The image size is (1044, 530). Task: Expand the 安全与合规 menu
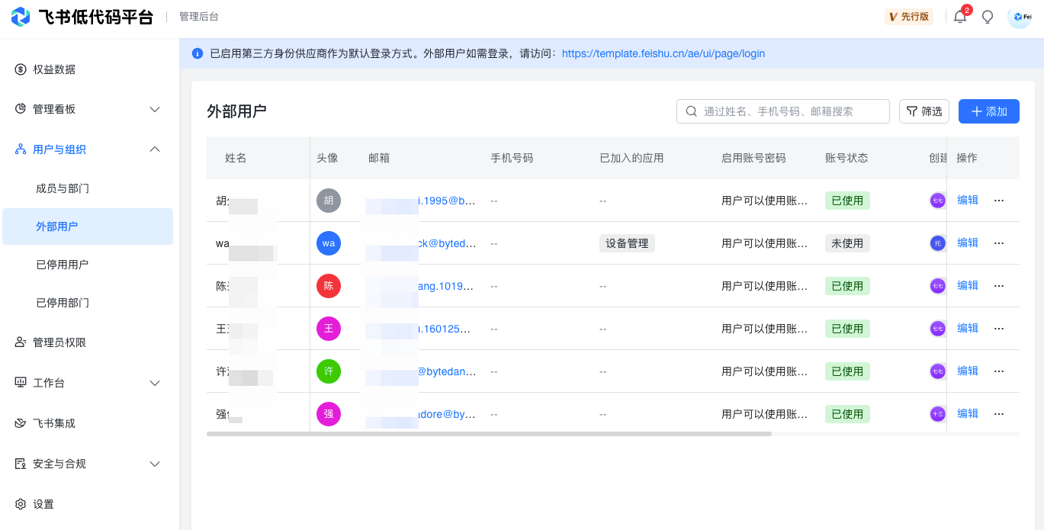[x=155, y=464]
